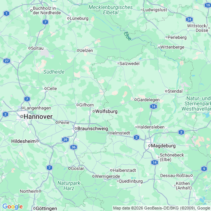The width and height of the screenshot is (211, 211).
Task: Click the A9 highway shield near Dessau-Roßlau
Action: tap(204, 169)
